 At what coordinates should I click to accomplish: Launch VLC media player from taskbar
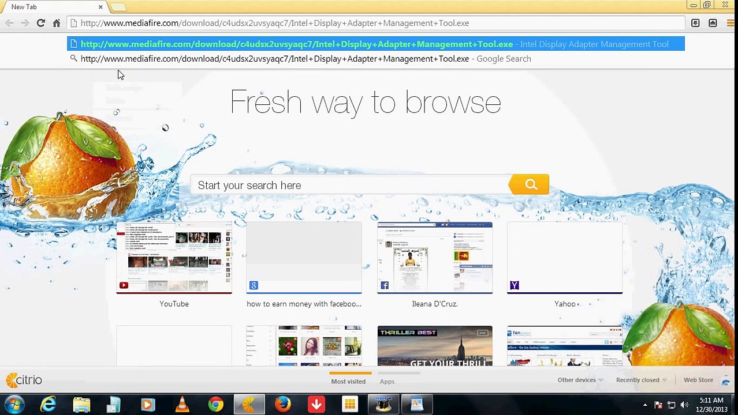pos(182,405)
